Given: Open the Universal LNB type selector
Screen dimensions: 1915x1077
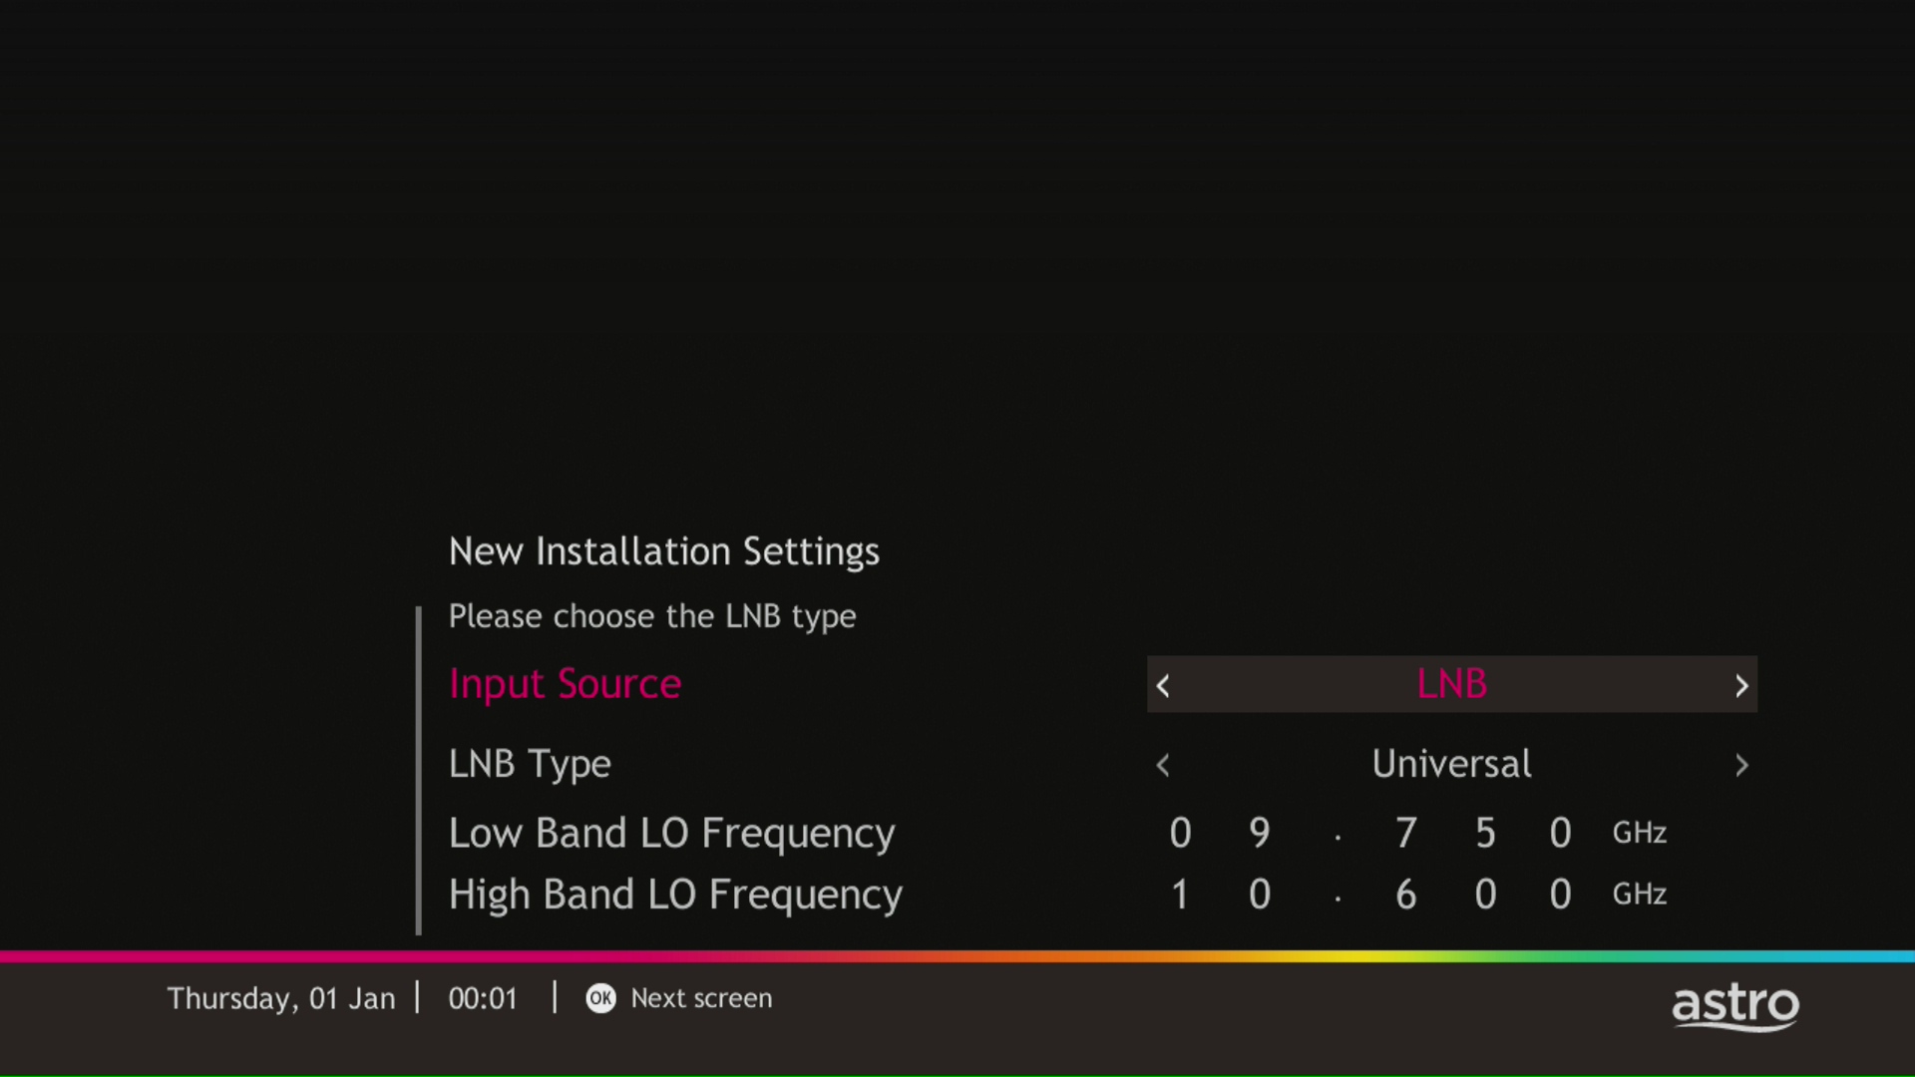Looking at the screenshot, I should pyautogui.click(x=1451, y=764).
